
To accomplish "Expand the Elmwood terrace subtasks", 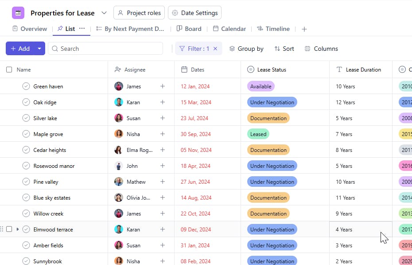I will pos(18,230).
